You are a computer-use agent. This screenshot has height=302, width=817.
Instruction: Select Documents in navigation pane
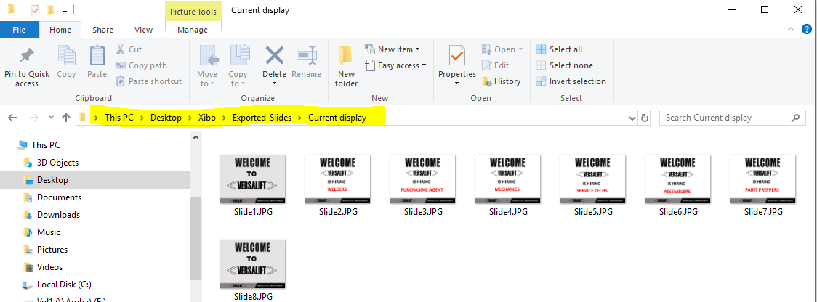pyautogui.click(x=59, y=197)
